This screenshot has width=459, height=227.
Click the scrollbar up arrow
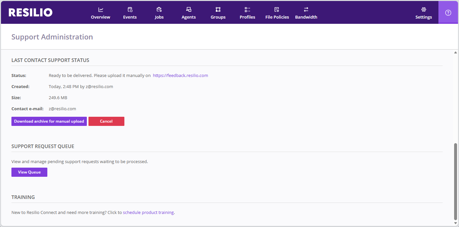456,52
